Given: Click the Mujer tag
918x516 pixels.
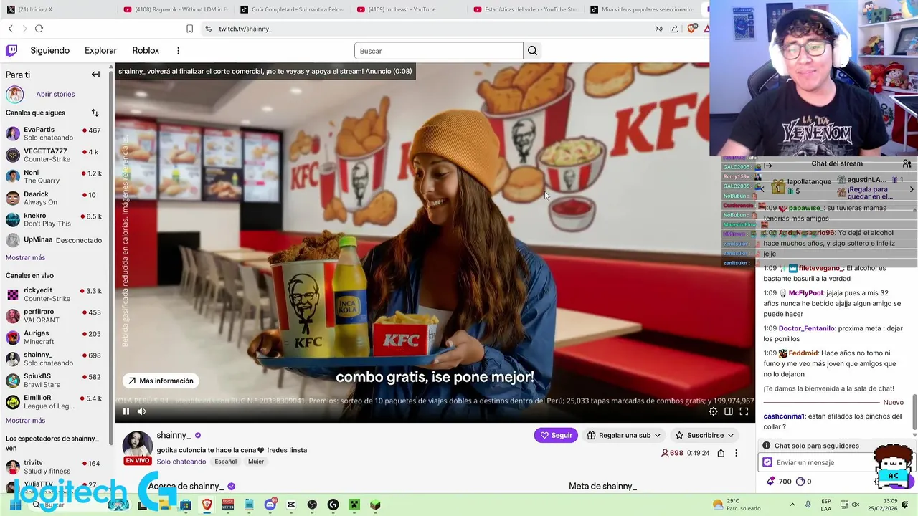Looking at the screenshot, I should [256, 462].
